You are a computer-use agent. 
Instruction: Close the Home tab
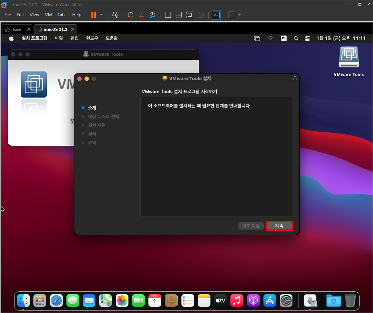tap(29, 29)
